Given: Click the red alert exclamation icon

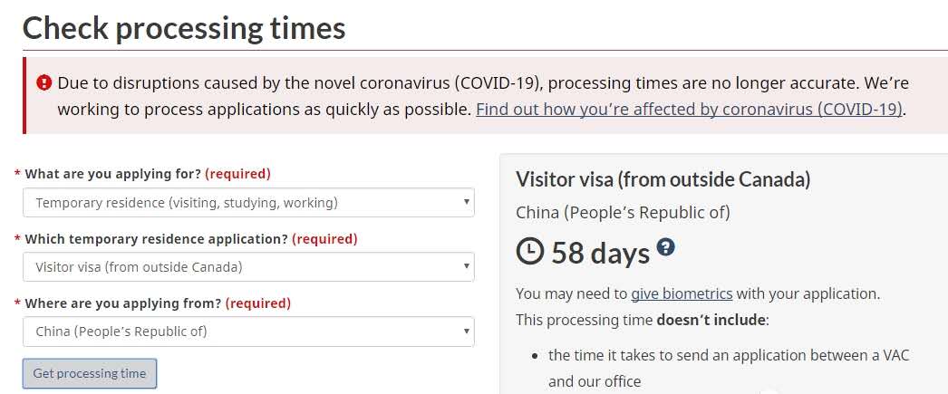Looking at the screenshot, I should 44,83.
